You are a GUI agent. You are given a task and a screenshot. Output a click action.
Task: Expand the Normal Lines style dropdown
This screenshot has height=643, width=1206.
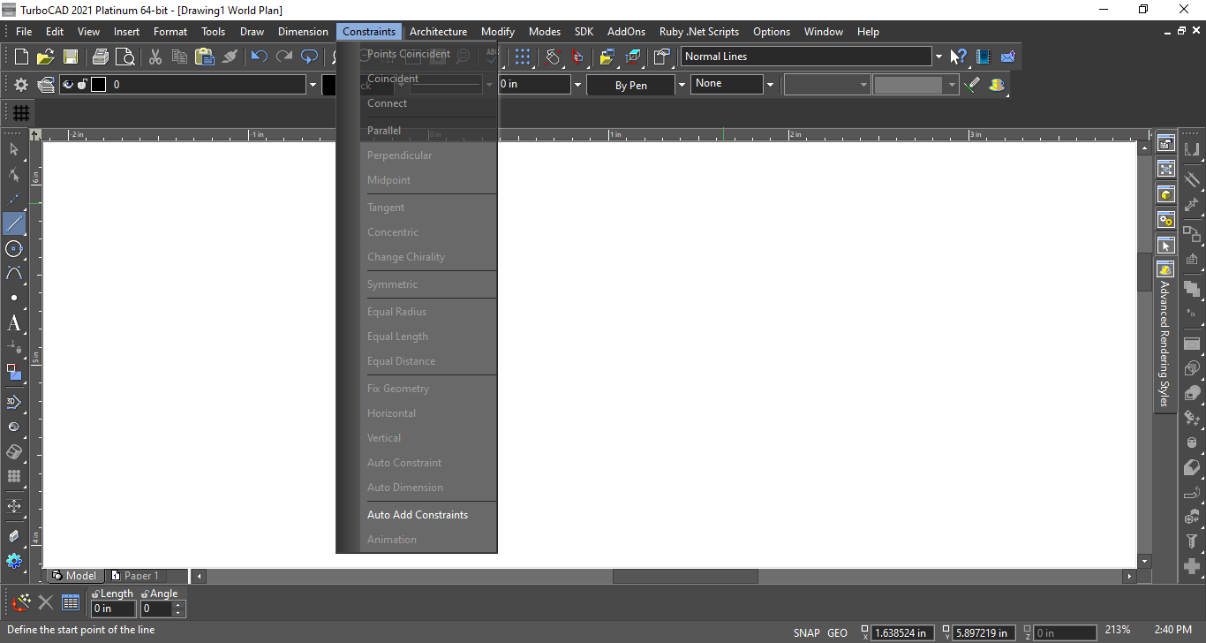[938, 57]
